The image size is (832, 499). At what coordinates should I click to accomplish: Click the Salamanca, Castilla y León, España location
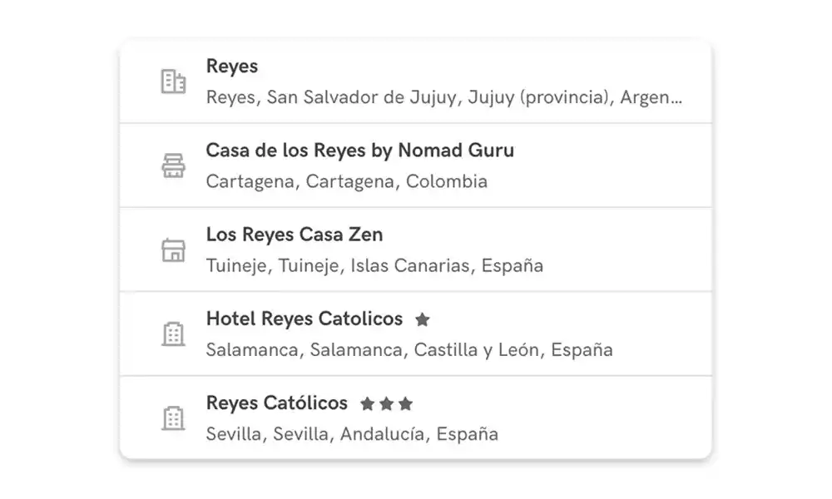pyautogui.click(x=409, y=350)
